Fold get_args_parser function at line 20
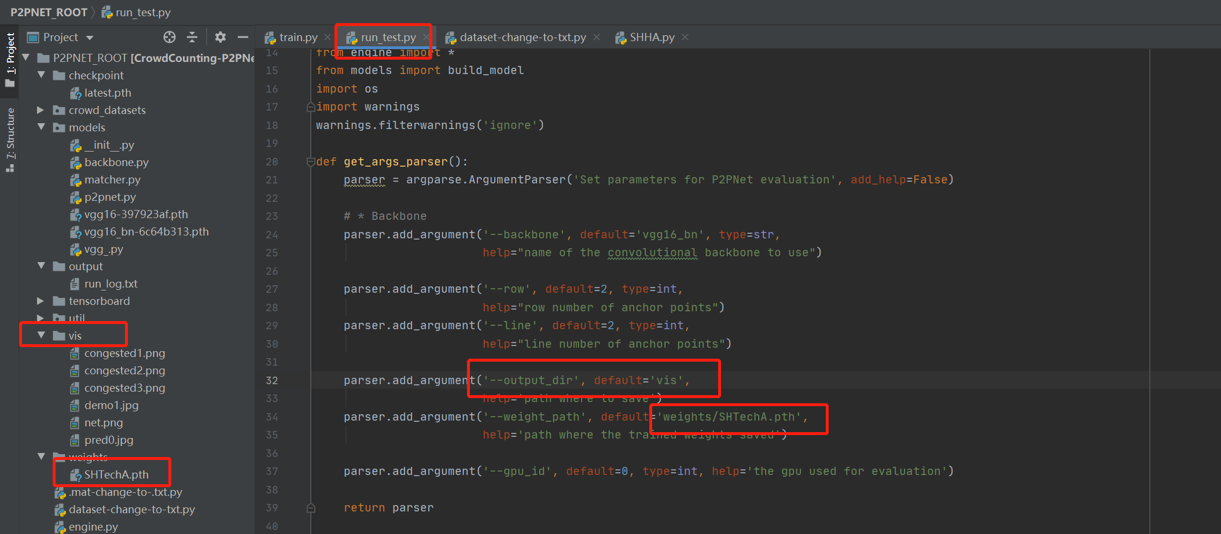This screenshot has height=534, width=1221. [311, 162]
